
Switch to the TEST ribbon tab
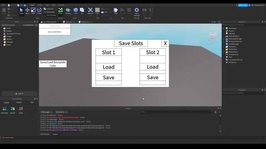(x=47, y=5)
